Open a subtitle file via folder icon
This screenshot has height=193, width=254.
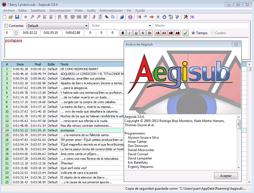(x=11, y=17)
